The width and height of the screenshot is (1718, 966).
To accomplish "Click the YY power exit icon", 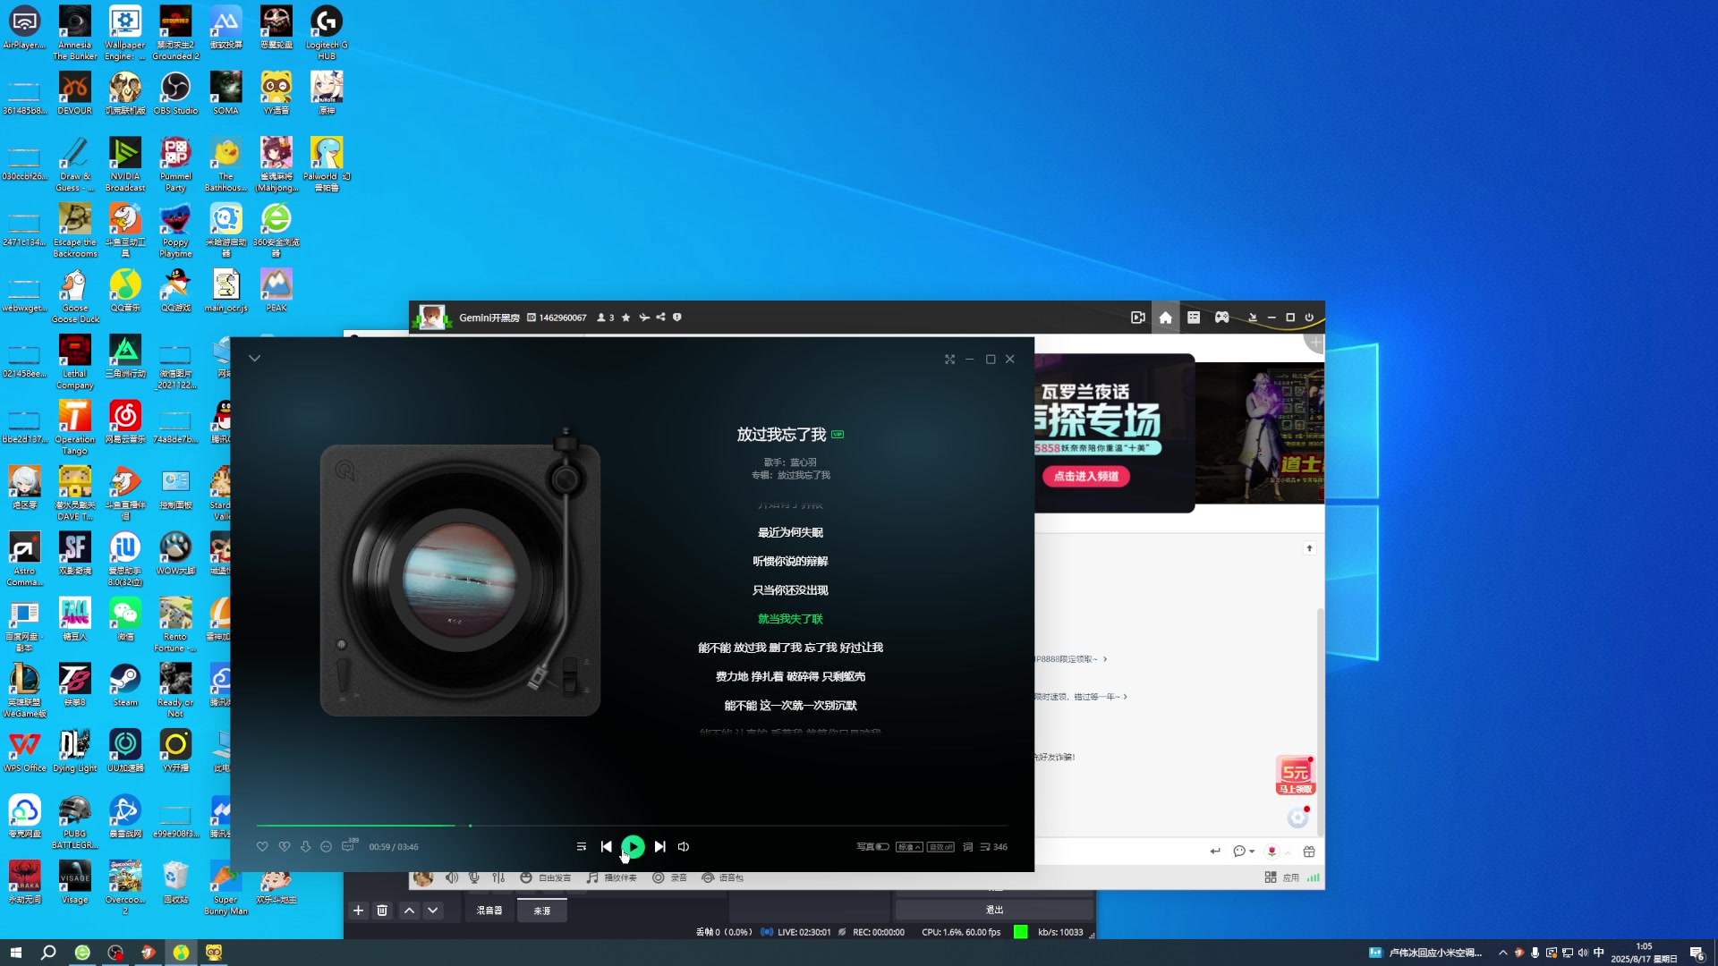I will [x=1309, y=318].
